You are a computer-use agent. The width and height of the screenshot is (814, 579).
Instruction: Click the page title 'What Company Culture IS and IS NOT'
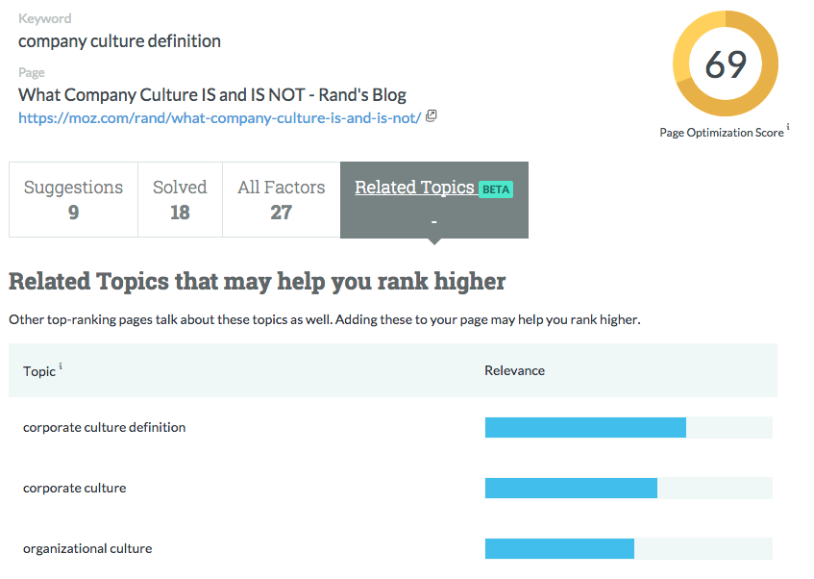(x=212, y=94)
